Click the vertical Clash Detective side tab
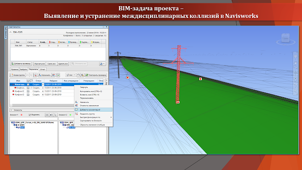The height and width of the screenshot is (170, 302). [6, 33]
